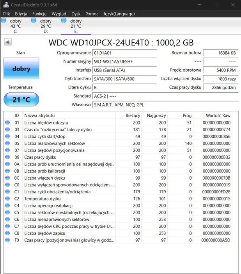
Task: Click the blue status orb for disk E:
Action: pos(64,20)
